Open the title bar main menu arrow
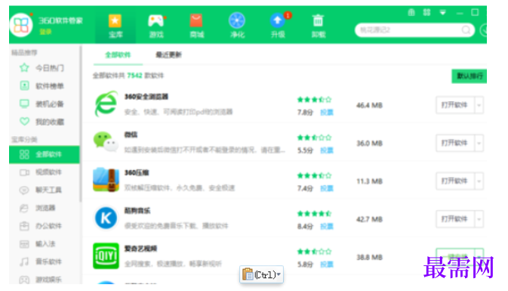Viewport: 508px width, 291px height. pyautogui.click(x=442, y=13)
